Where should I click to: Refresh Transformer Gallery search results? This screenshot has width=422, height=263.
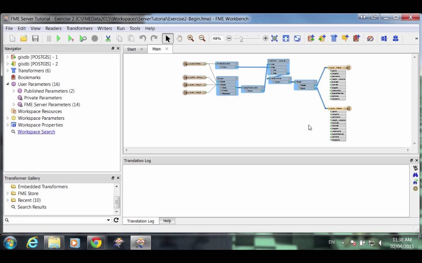tap(116, 220)
